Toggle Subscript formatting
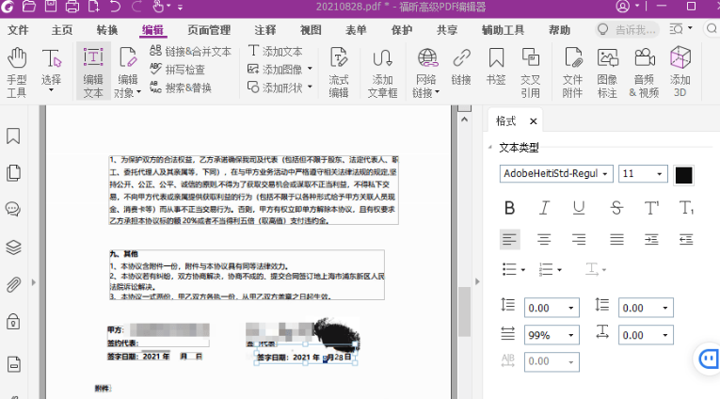Screen dimensions: 720x399 click(x=686, y=208)
